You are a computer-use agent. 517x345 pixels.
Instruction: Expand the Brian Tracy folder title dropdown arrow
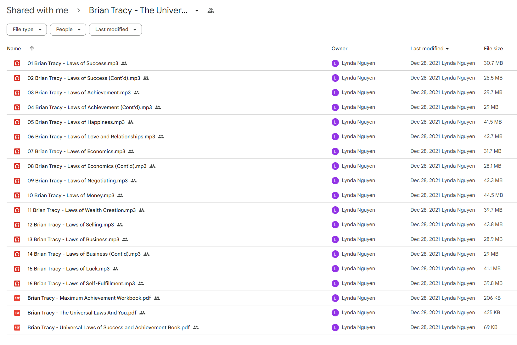tap(197, 11)
